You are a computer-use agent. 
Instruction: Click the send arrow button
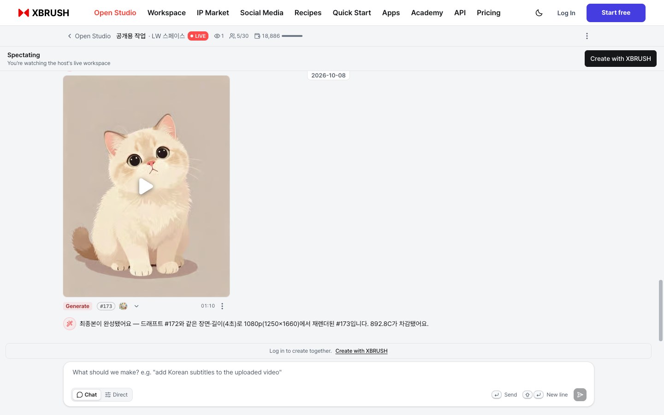[580, 395]
